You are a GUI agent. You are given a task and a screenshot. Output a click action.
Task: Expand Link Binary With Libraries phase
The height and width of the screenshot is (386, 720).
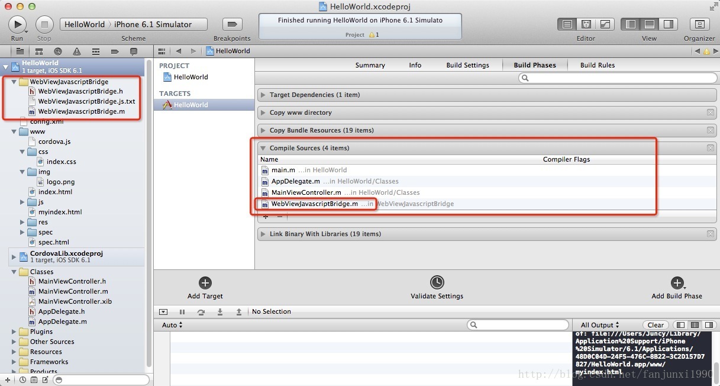pyautogui.click(x=263, y=234)
